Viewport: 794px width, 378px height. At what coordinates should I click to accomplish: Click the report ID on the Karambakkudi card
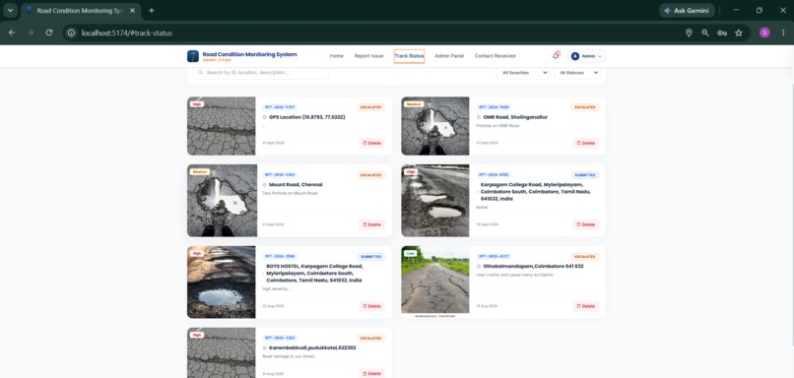point(280,338)
